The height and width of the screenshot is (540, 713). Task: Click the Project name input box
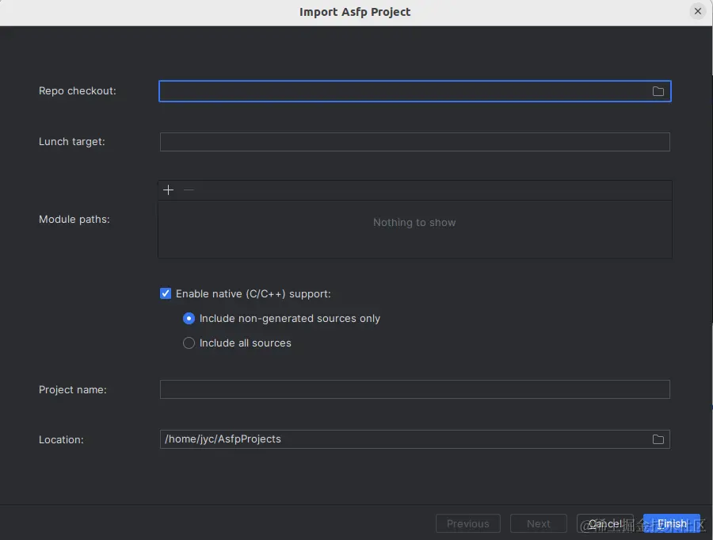[414, 389]
